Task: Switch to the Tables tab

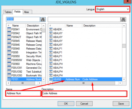Action: pos(8,12)
